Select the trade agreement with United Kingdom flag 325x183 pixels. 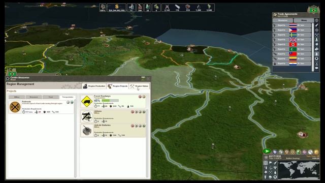[x=292, y=40]
